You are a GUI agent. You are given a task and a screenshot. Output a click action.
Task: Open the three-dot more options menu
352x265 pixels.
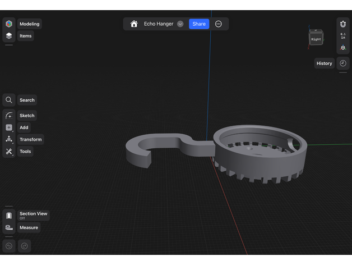(x=219, y=24)
